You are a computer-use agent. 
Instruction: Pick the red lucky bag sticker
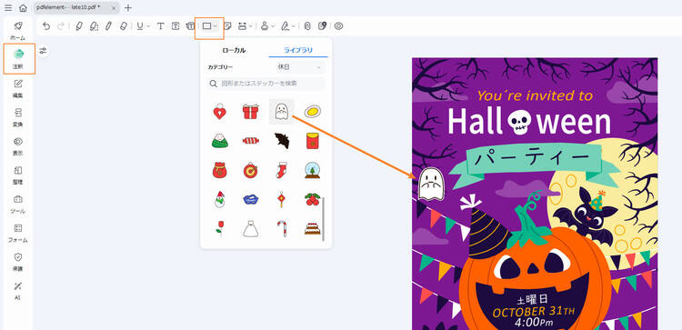[x=220, y=170]
